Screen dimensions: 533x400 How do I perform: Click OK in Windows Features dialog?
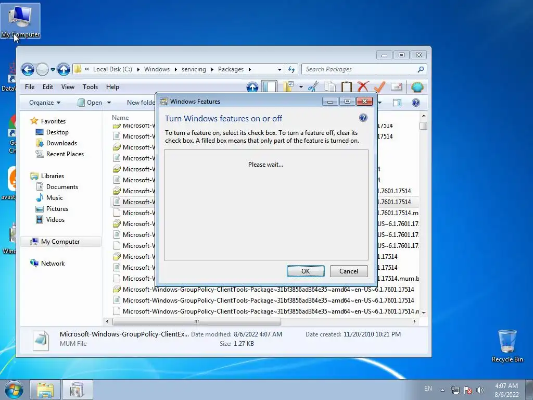(305, 271)
